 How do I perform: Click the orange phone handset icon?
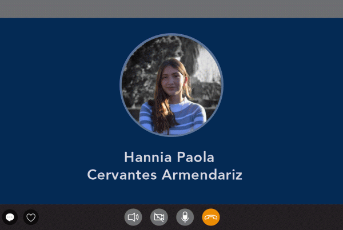[211, 217]
